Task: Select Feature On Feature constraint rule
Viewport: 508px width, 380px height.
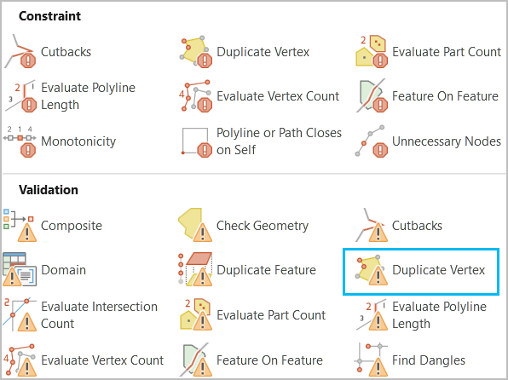Action: [x=427, y=96]
